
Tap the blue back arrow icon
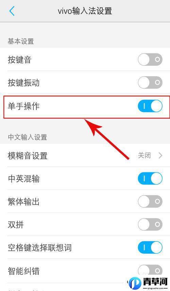[12, 11]
